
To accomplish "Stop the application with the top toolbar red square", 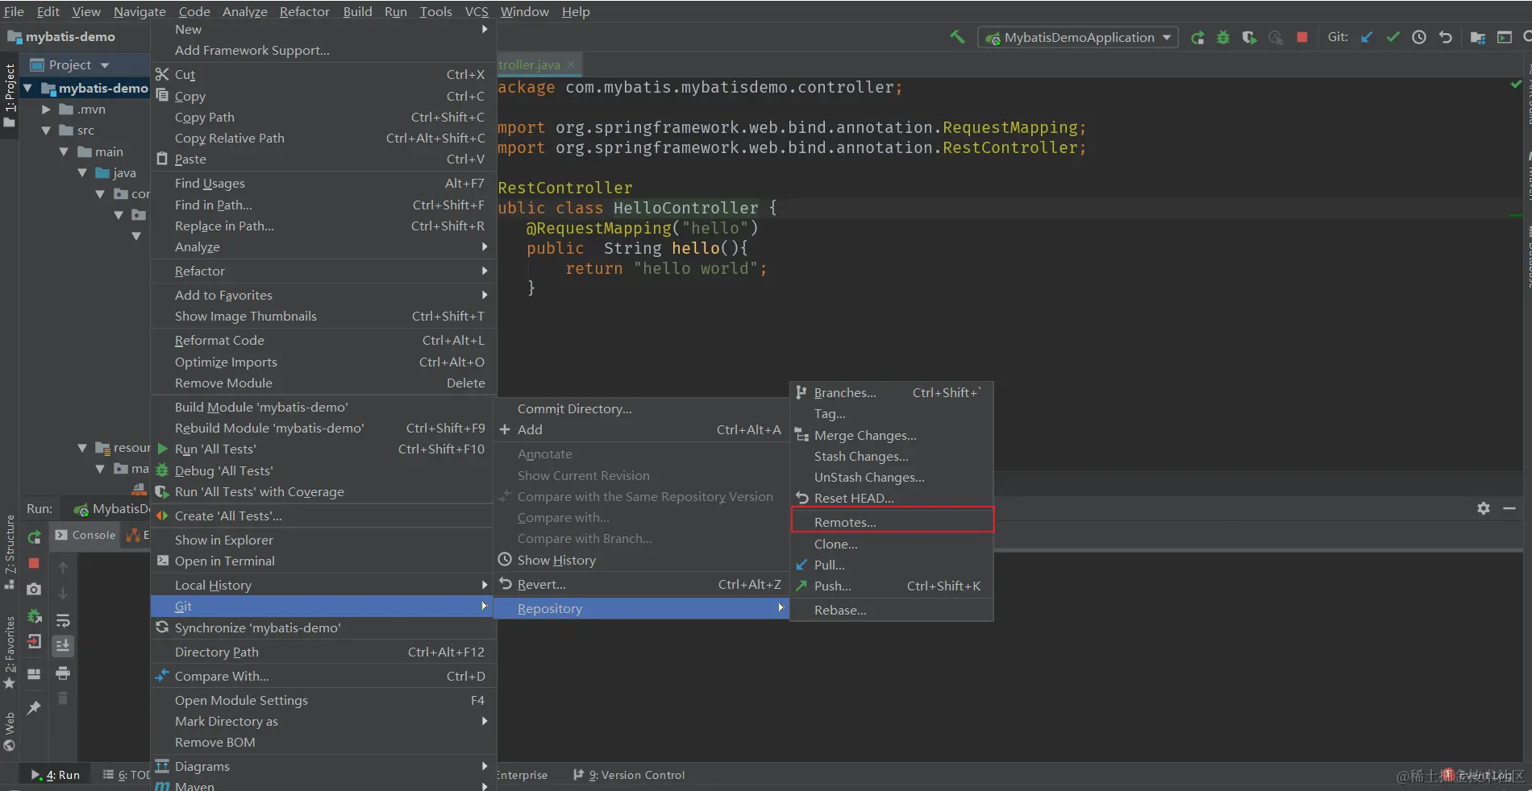I will point(1301,37).
